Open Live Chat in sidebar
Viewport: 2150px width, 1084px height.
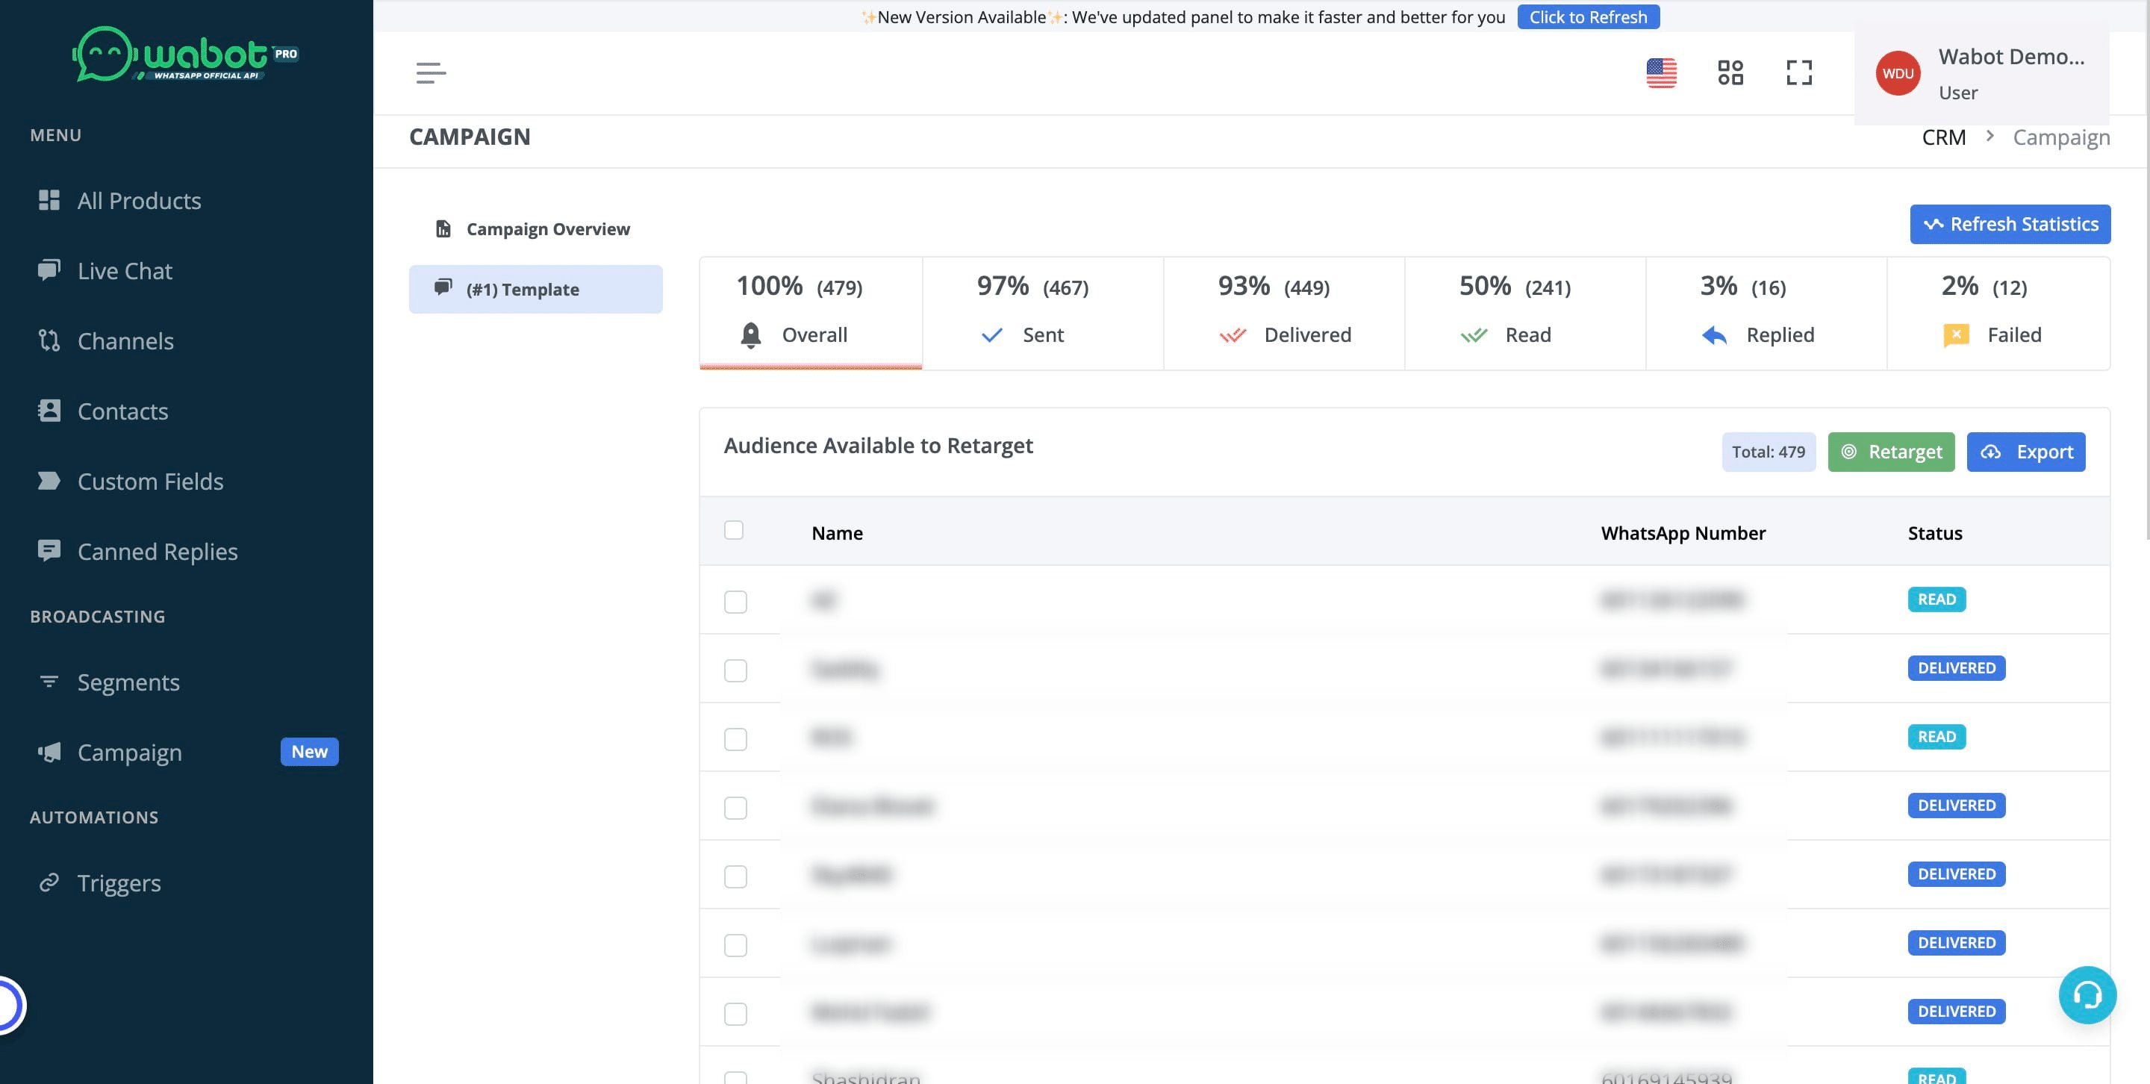point(125,270)
